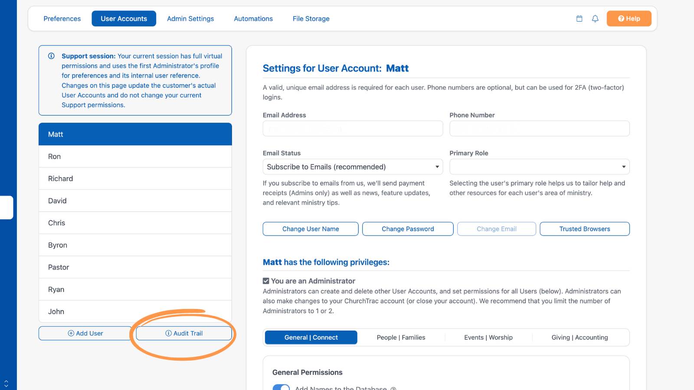Select user Pastor in the list
The width and height of the screenshot is (694, 390).
tap(135, 267)
